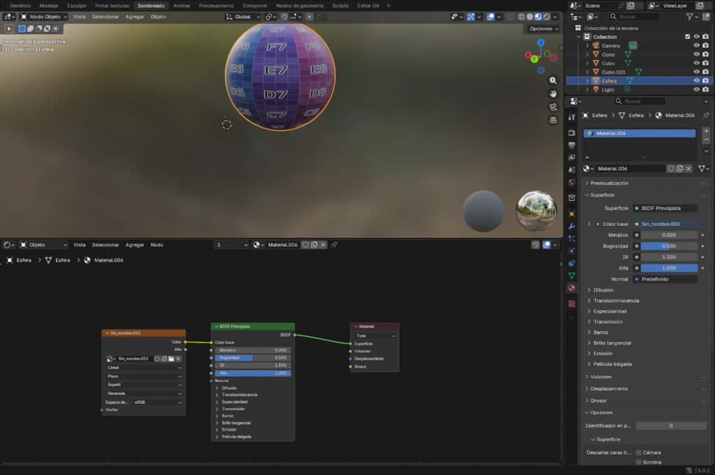Viewport: 715px width, 475px height.
Task: Open the sRGB color space dropdown
Action: tap(157, 402)
